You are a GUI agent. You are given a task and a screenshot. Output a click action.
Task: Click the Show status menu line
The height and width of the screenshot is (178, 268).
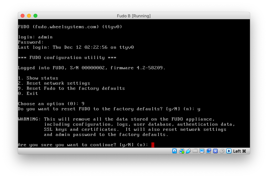(38, 78)
